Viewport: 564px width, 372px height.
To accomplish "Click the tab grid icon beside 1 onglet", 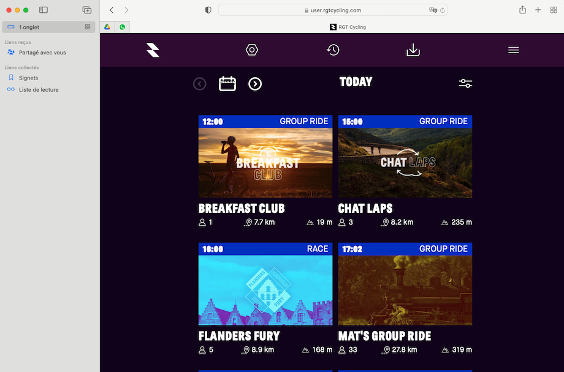I will pos(88,26).
